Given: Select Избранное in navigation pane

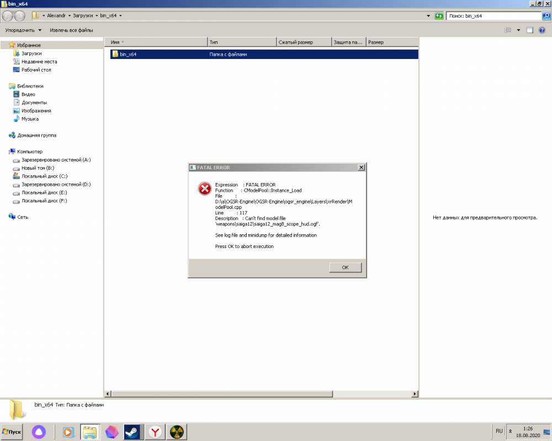Looking at the screenshot, I should (x=29, y=45).
